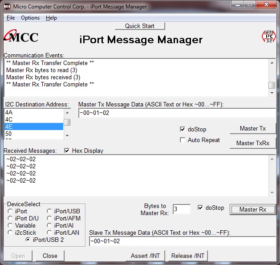Select address 50 in destination list

[x=34, y=134]
